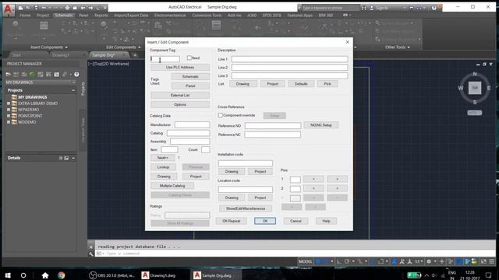Click the External List button
The height and width of the screenshot is (280, 499).
pyautogui.click(x=180, y=95)
